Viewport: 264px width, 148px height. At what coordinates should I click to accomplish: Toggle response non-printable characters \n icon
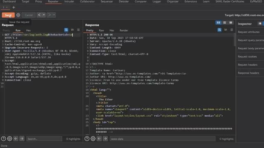click(226, 30)
